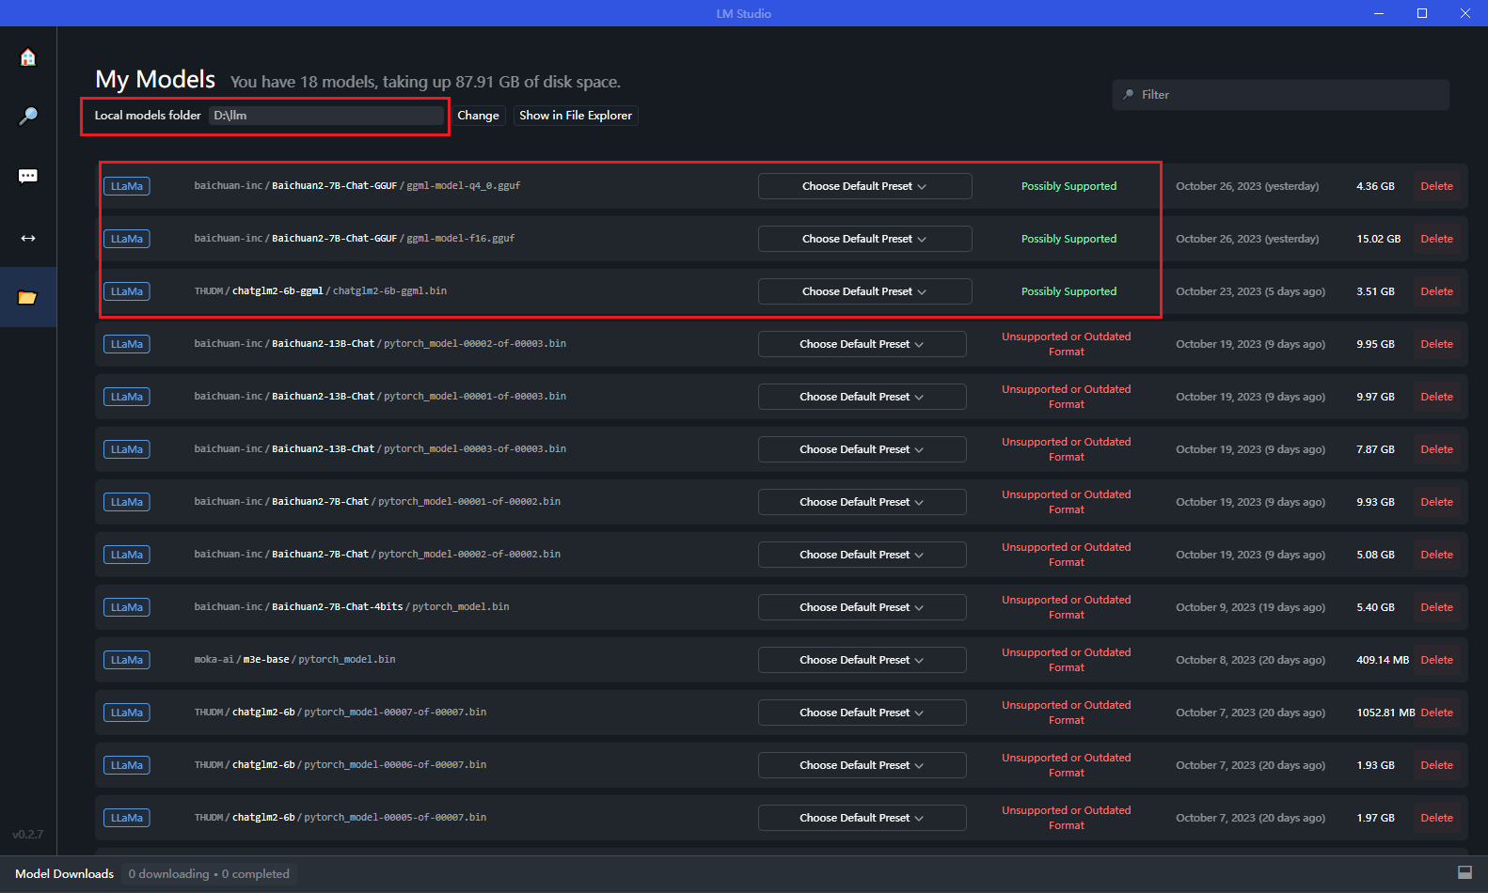This screenshot has width=1488, height=893.
Task: Delete the 9.97 GB Baichuan2-13B-Chat file
Action: pos(1436,397)
